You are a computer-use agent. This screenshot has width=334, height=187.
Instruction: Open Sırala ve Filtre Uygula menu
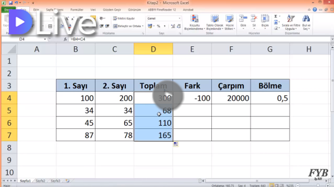(291, 22)
